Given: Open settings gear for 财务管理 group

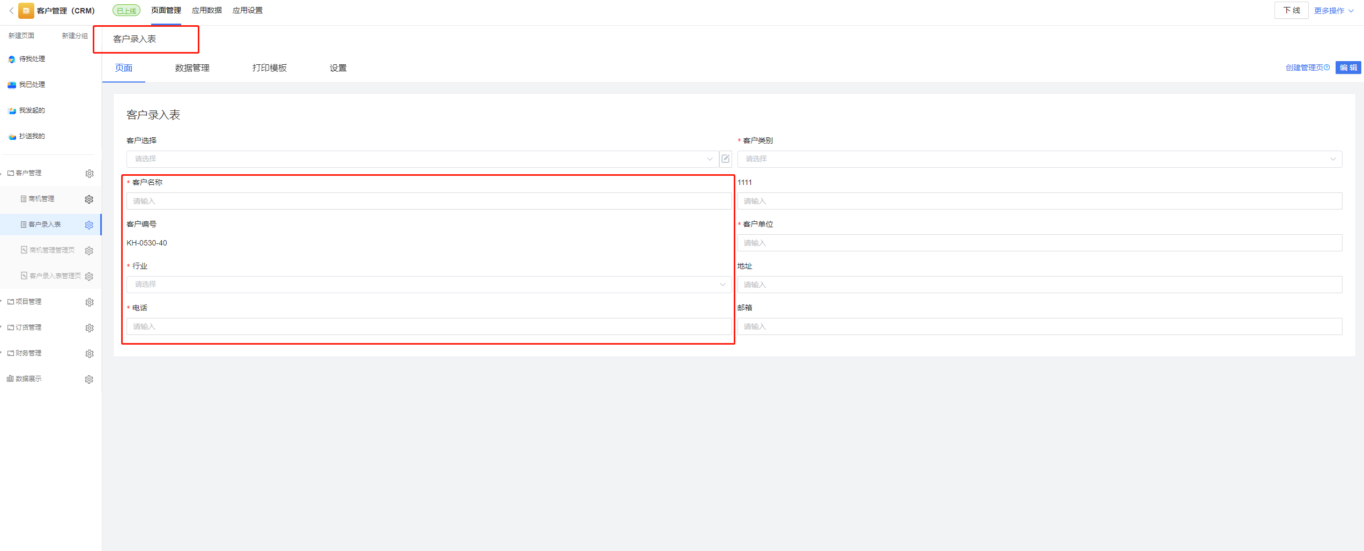Looking at the screenshot, I should [x=90, y=354].
